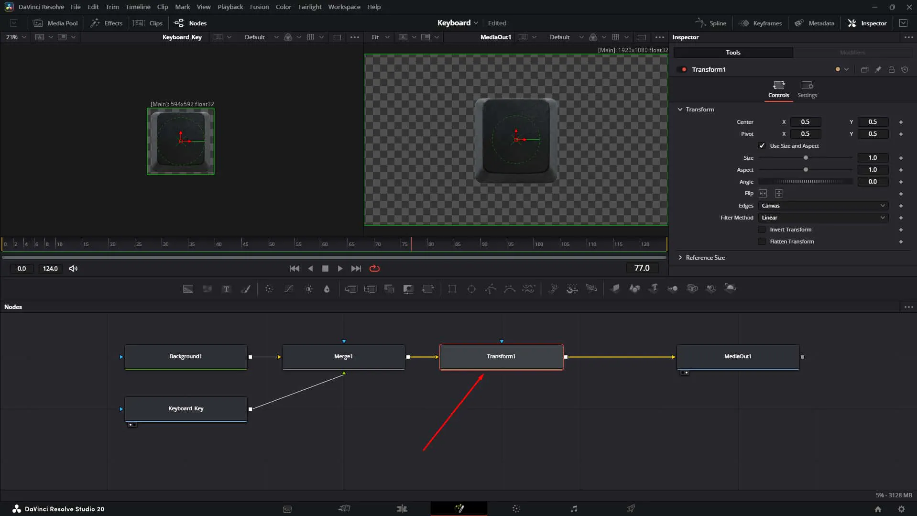
Task: Open left viewer zoom percent dropdown
Action: [16, 37]
